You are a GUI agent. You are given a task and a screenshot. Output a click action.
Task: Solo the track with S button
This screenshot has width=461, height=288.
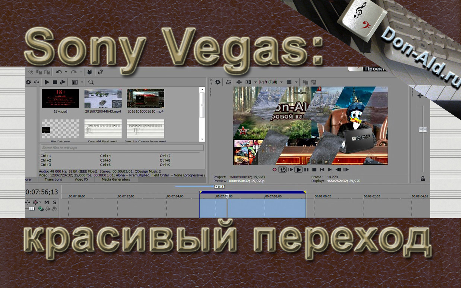pyautogui.click(x=55, y=202)
